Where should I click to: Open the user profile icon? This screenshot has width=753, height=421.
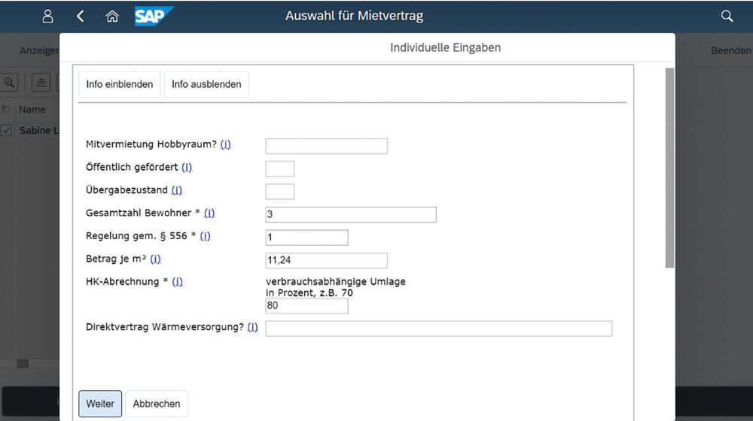click(x=48, y=16)
